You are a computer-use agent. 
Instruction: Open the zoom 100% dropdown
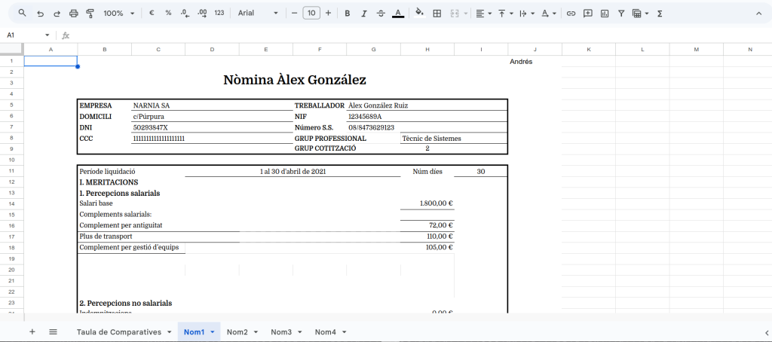coord(118,14)
